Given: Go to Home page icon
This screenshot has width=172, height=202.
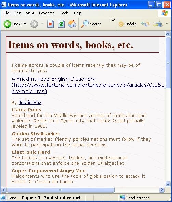Looking at the screenshot, I should pos(72,24).
